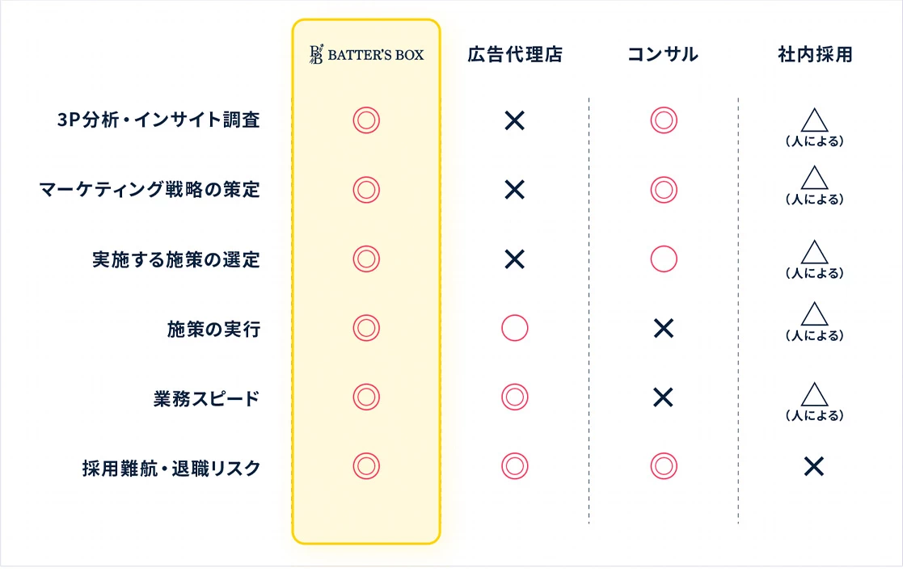The height and width of the screenshot is (572, 903).
Task: Select the コンサル column header
Action: pos(663,55)
